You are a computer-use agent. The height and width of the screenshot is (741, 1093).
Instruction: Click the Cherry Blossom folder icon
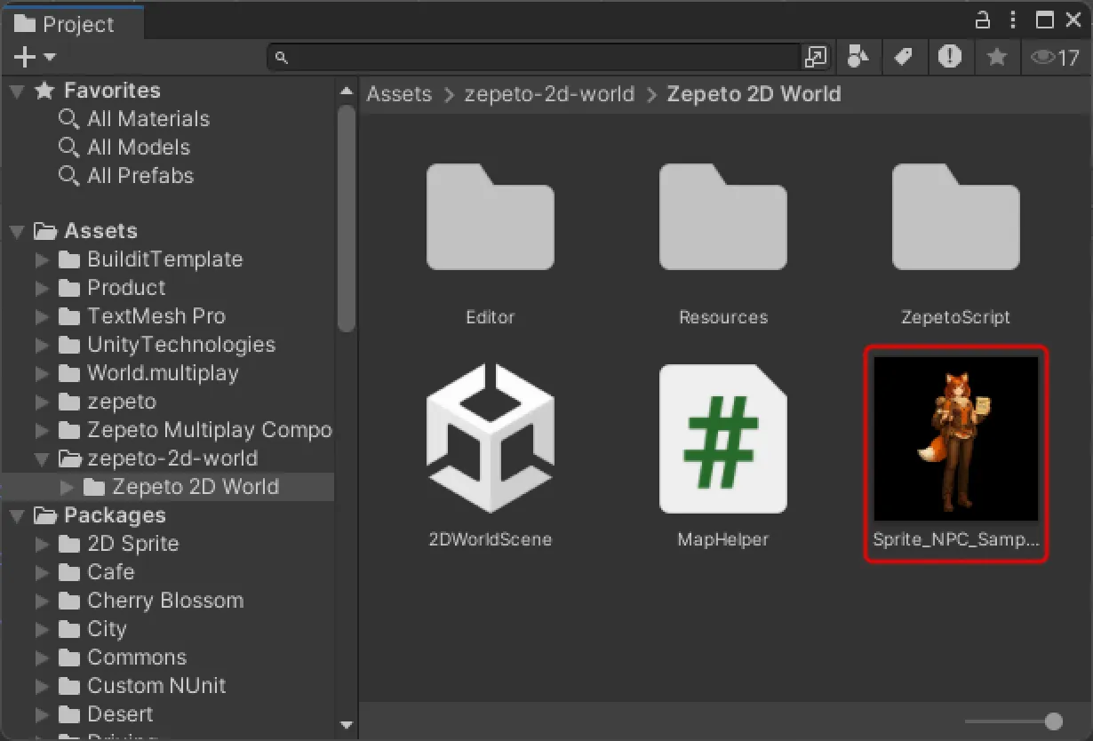tap(69, 601)
